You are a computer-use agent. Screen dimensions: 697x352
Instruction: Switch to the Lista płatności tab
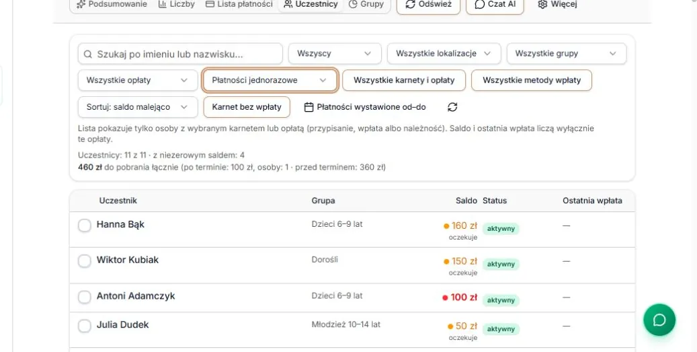tap(239, 5)
